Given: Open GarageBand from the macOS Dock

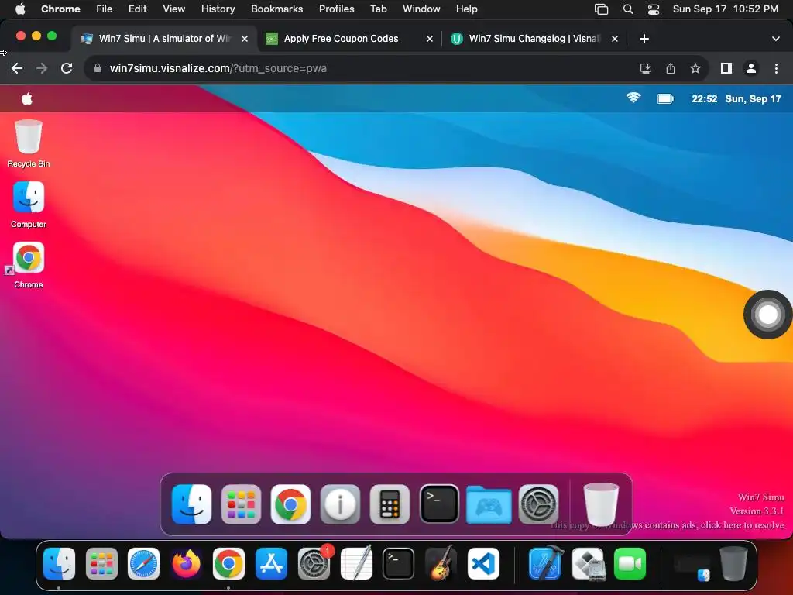Looking at the screenshot, I should click(x=441, y=563).
